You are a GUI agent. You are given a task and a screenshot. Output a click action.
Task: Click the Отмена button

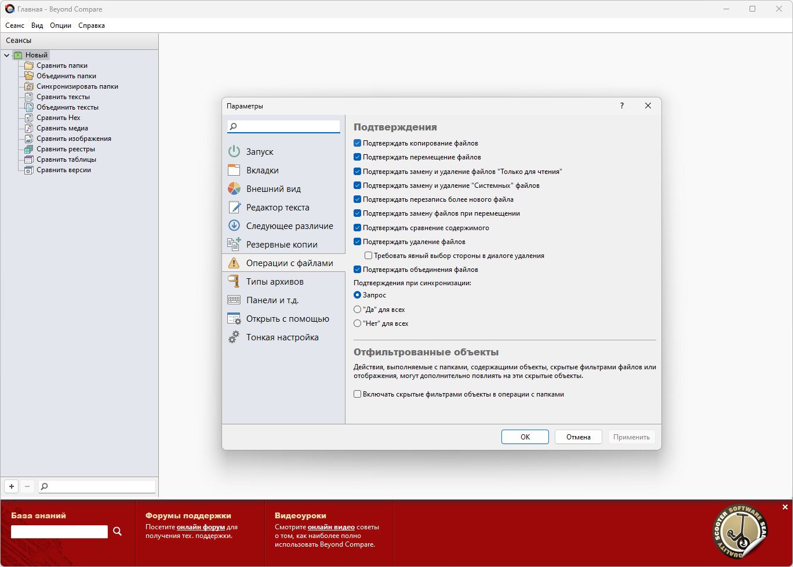[578, 437]
